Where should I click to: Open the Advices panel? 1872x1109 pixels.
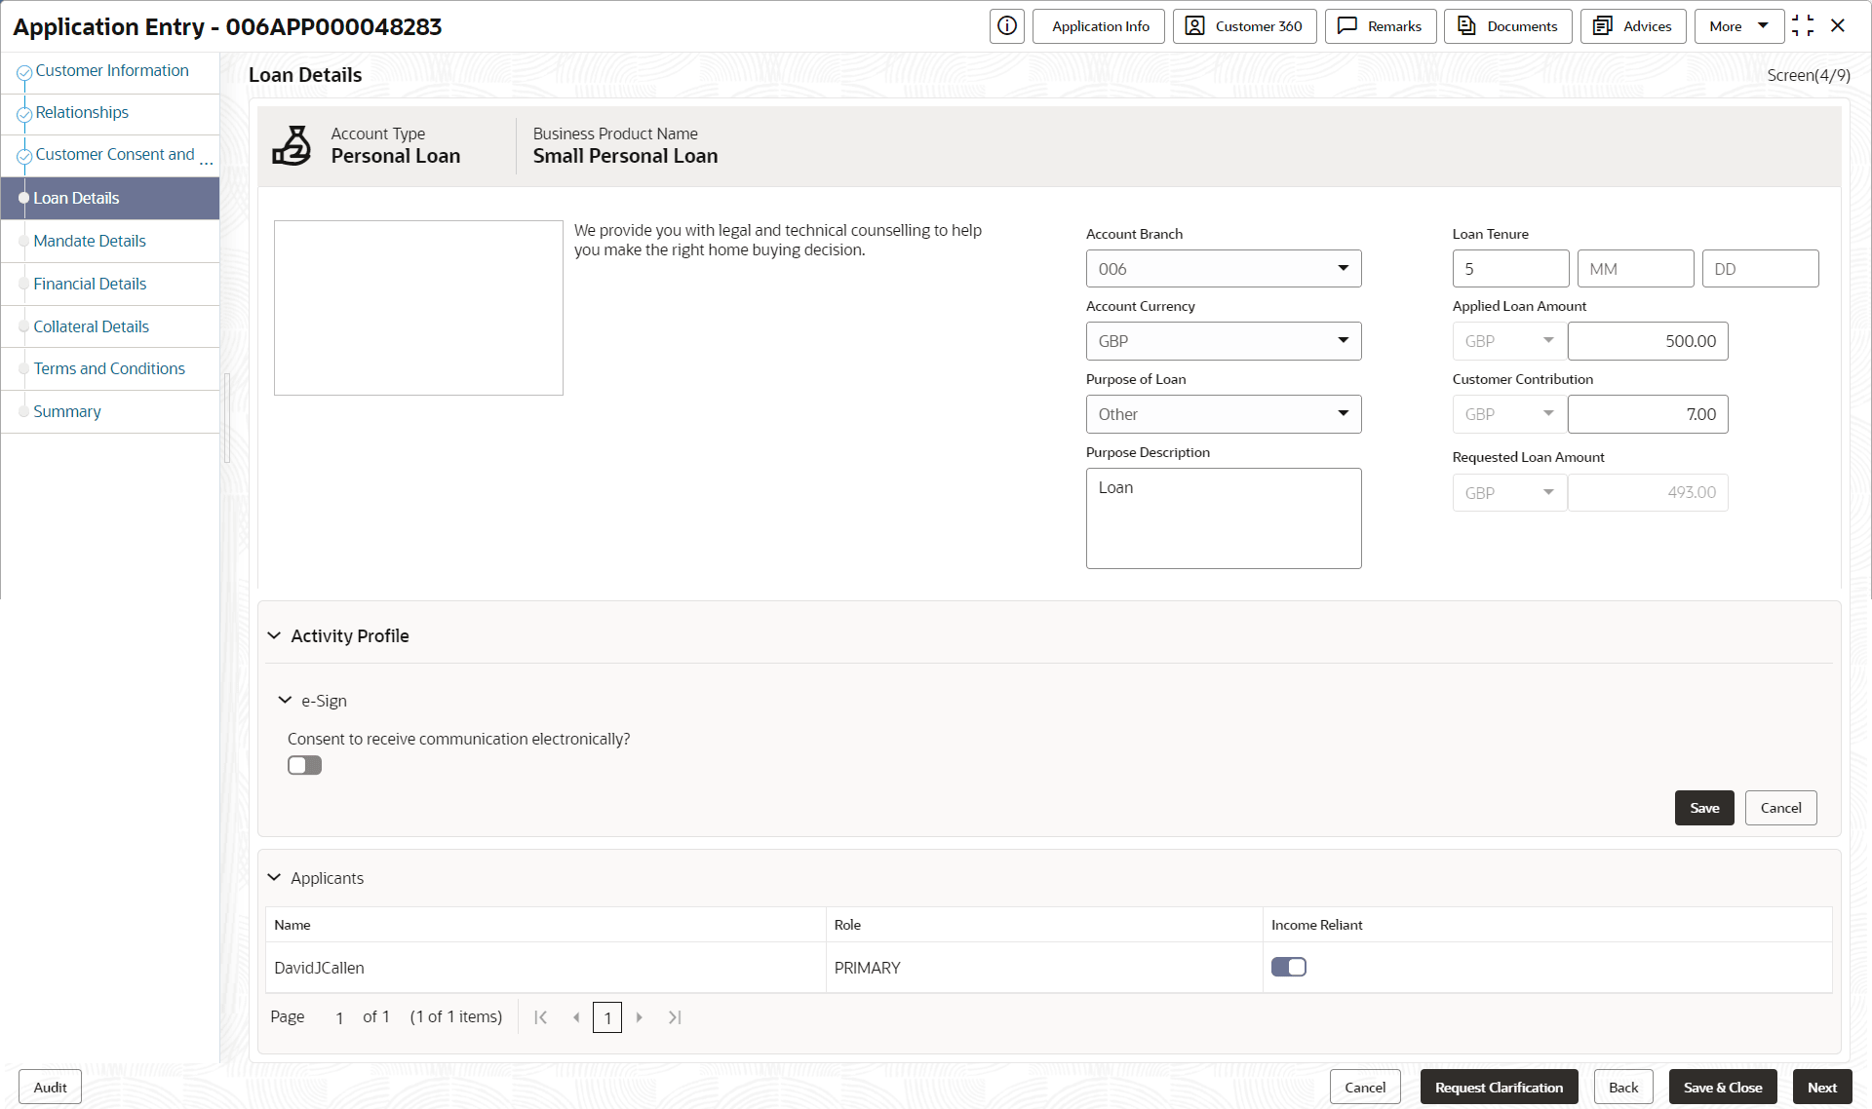(1633, 26)
